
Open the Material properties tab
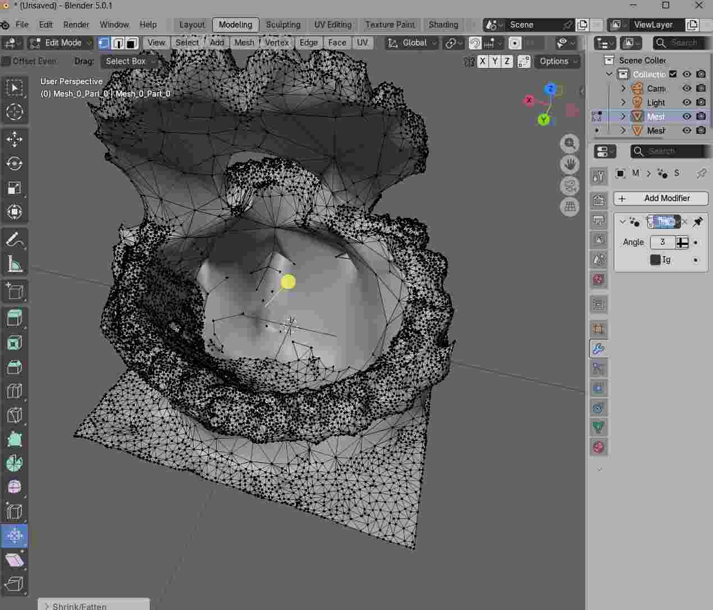598,447
